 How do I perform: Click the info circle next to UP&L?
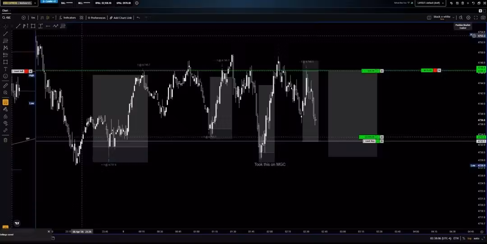137,3
